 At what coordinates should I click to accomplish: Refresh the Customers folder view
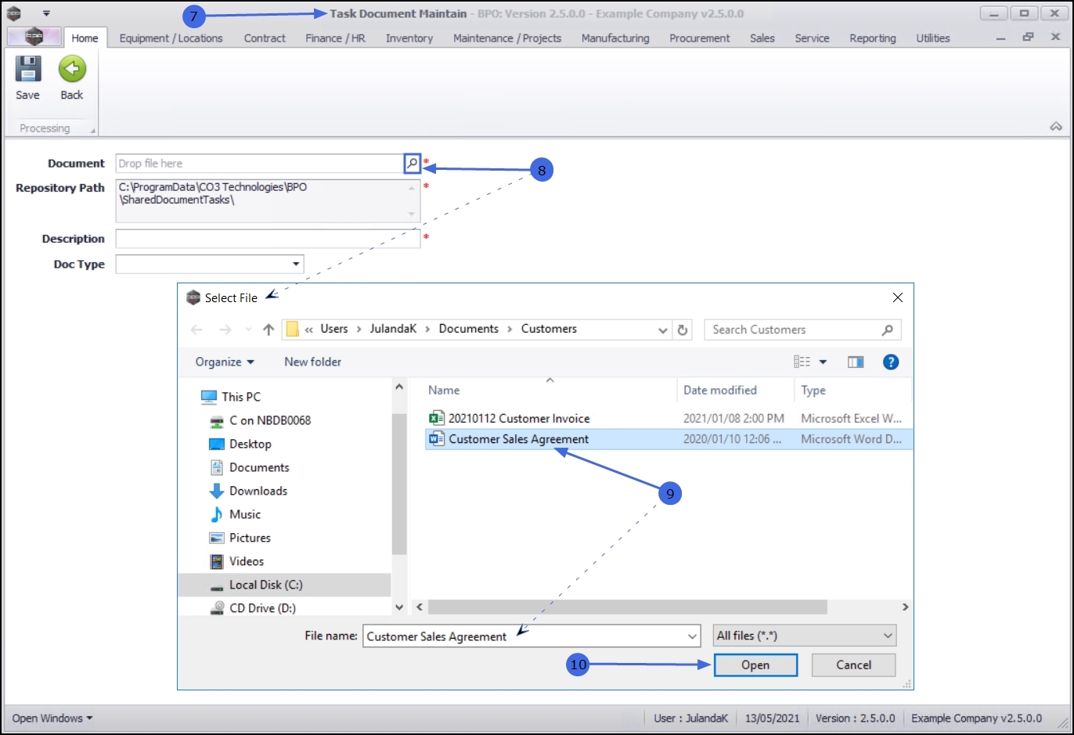683,330
